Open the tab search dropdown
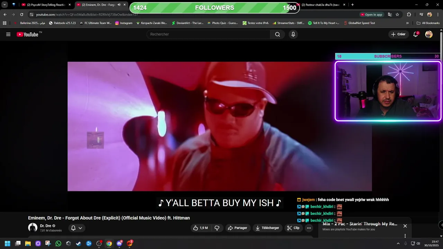Image resolution: width=443 pixels, height=249 pixels. (x=4, y=5)
